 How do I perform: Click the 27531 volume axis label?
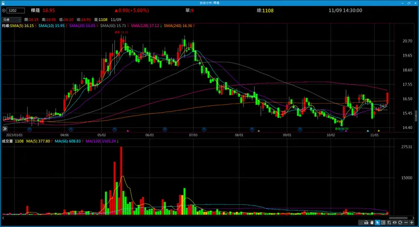tap(407, 147)
